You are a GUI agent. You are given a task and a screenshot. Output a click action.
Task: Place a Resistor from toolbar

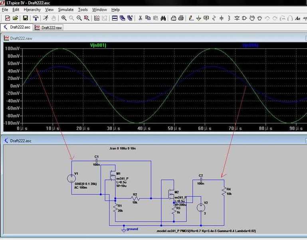214,18
